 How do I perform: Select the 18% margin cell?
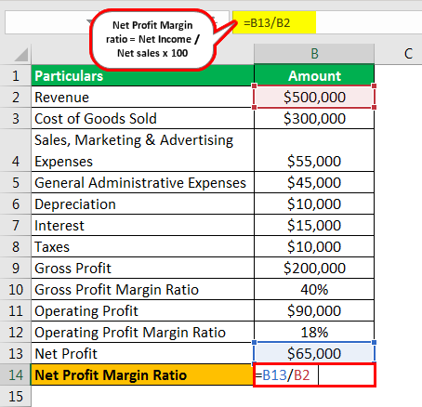click(x=314, y=332)
